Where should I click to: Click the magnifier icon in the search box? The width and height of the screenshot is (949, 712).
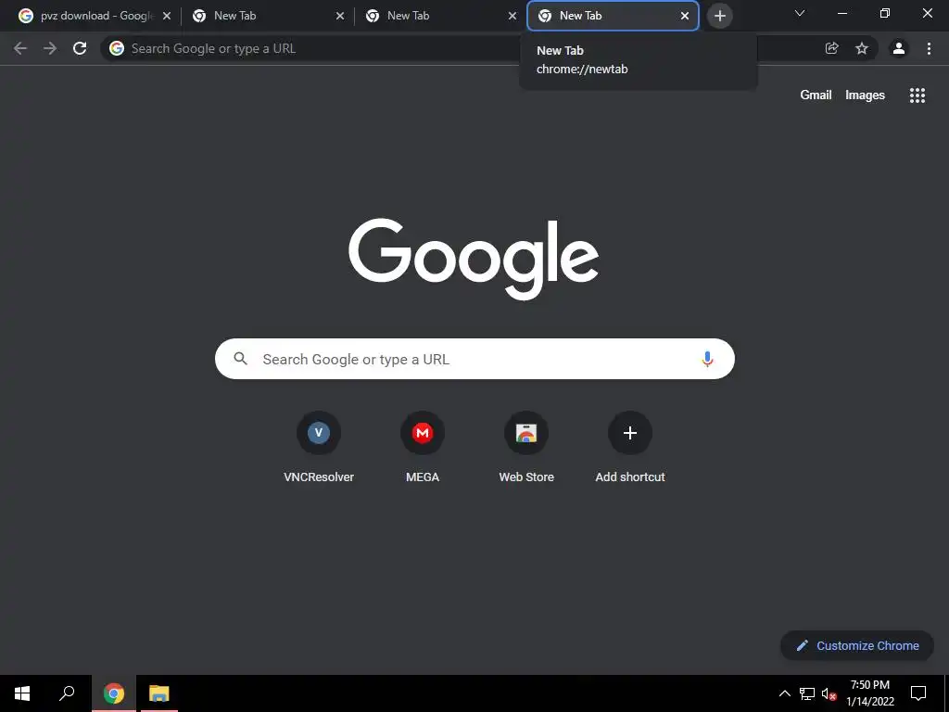241,359
